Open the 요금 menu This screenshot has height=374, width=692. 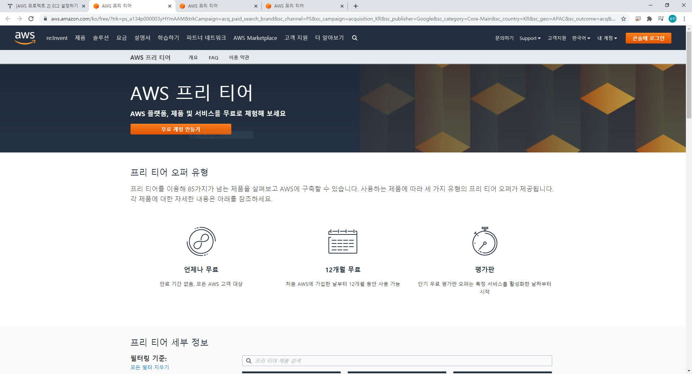coord(122,38)
